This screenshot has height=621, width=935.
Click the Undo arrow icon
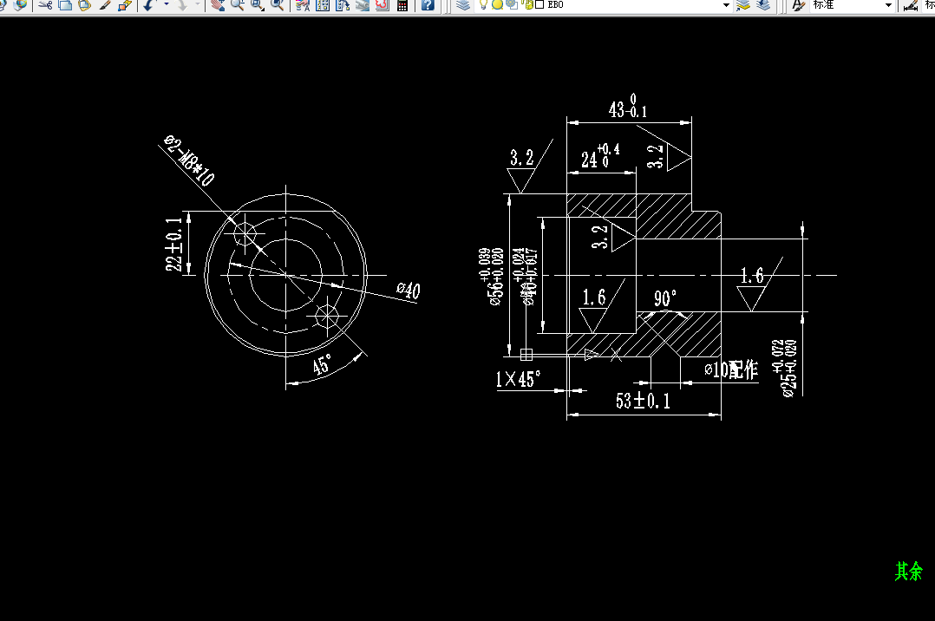pos(148,6)
